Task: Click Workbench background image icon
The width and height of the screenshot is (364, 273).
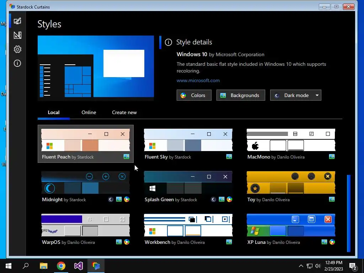Action: click(229, 242)
